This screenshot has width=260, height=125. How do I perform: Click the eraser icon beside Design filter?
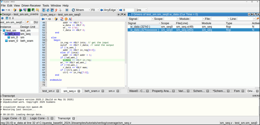pyautogui.click(x=27, y=22)
